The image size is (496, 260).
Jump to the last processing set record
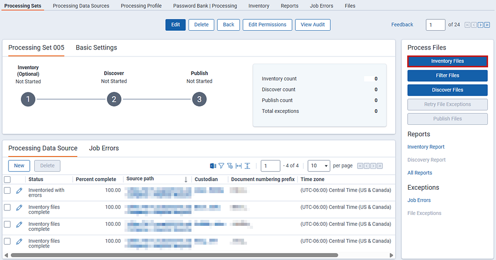487,25
